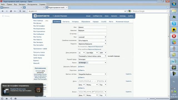This screenshot has height=100, width=178.
Task: Open the monitor icon on taskbar
Action: 174,17
